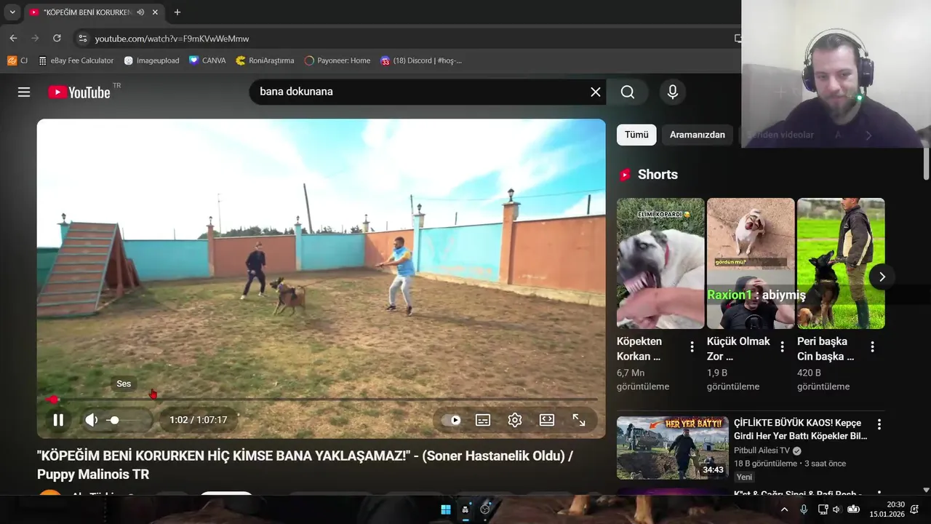This screenshot has width=931, height=524.
Task: Open the ÇİFLİKTE BÜYÜK KAOS video thumbnail
Action: pos(673,448)
